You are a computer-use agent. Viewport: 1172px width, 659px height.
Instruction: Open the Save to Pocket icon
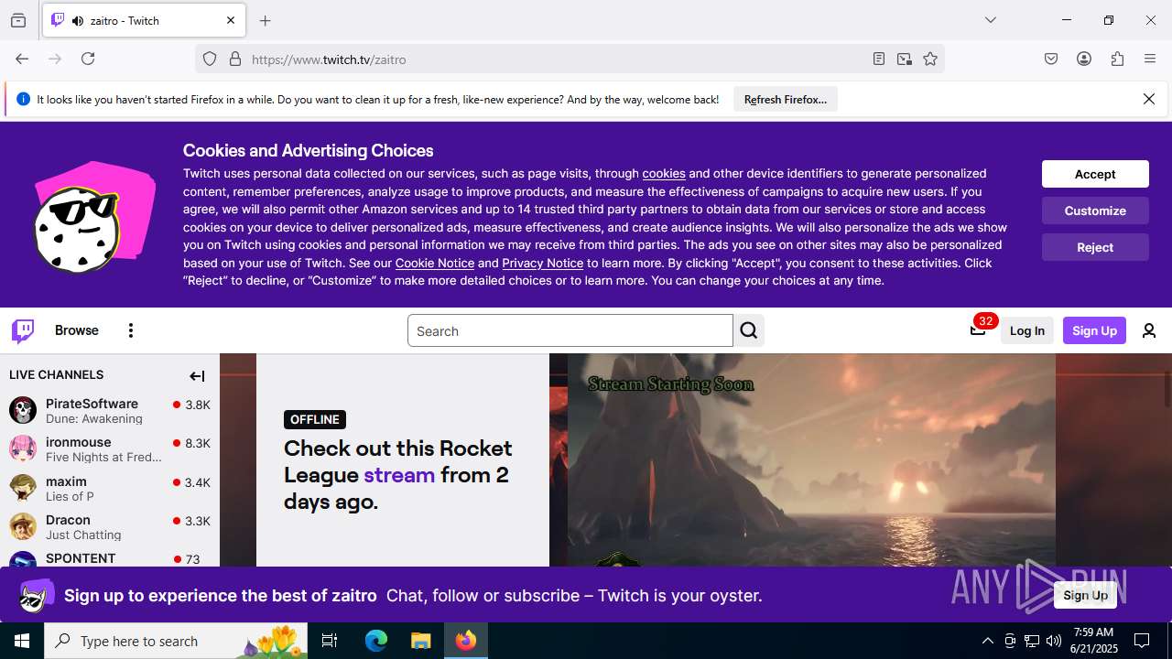(1051, 59)
